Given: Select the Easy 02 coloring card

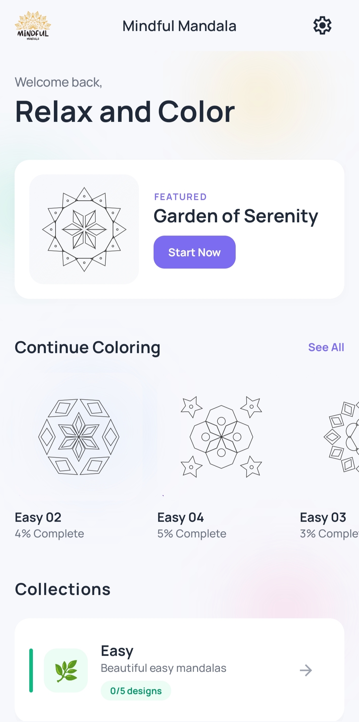Looking at the screenshot, I should tap(79, 462).
